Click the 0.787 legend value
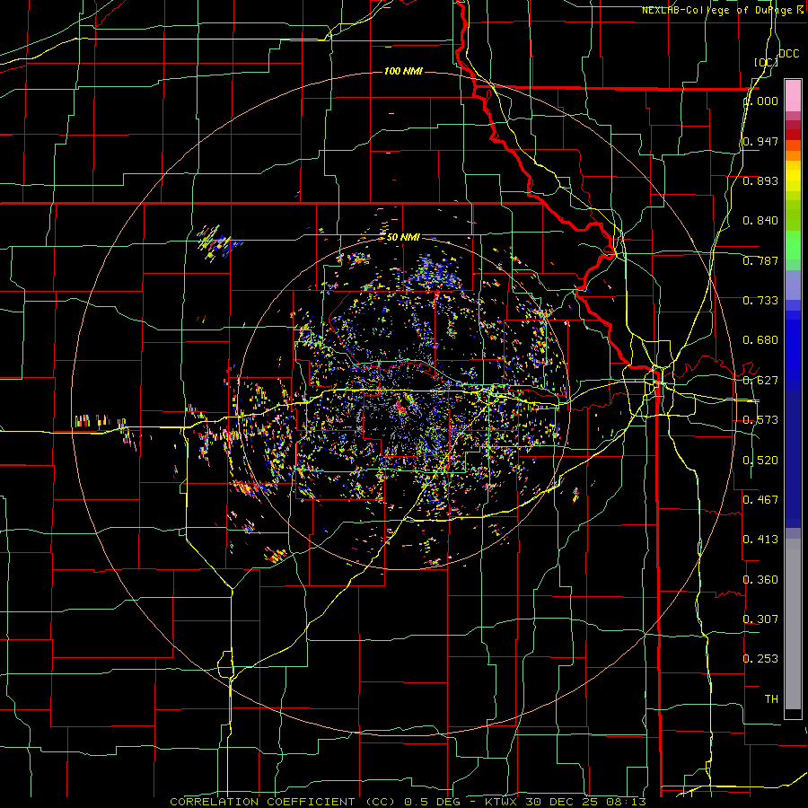This screenshot has width=808, height=808. click(760, 260)
